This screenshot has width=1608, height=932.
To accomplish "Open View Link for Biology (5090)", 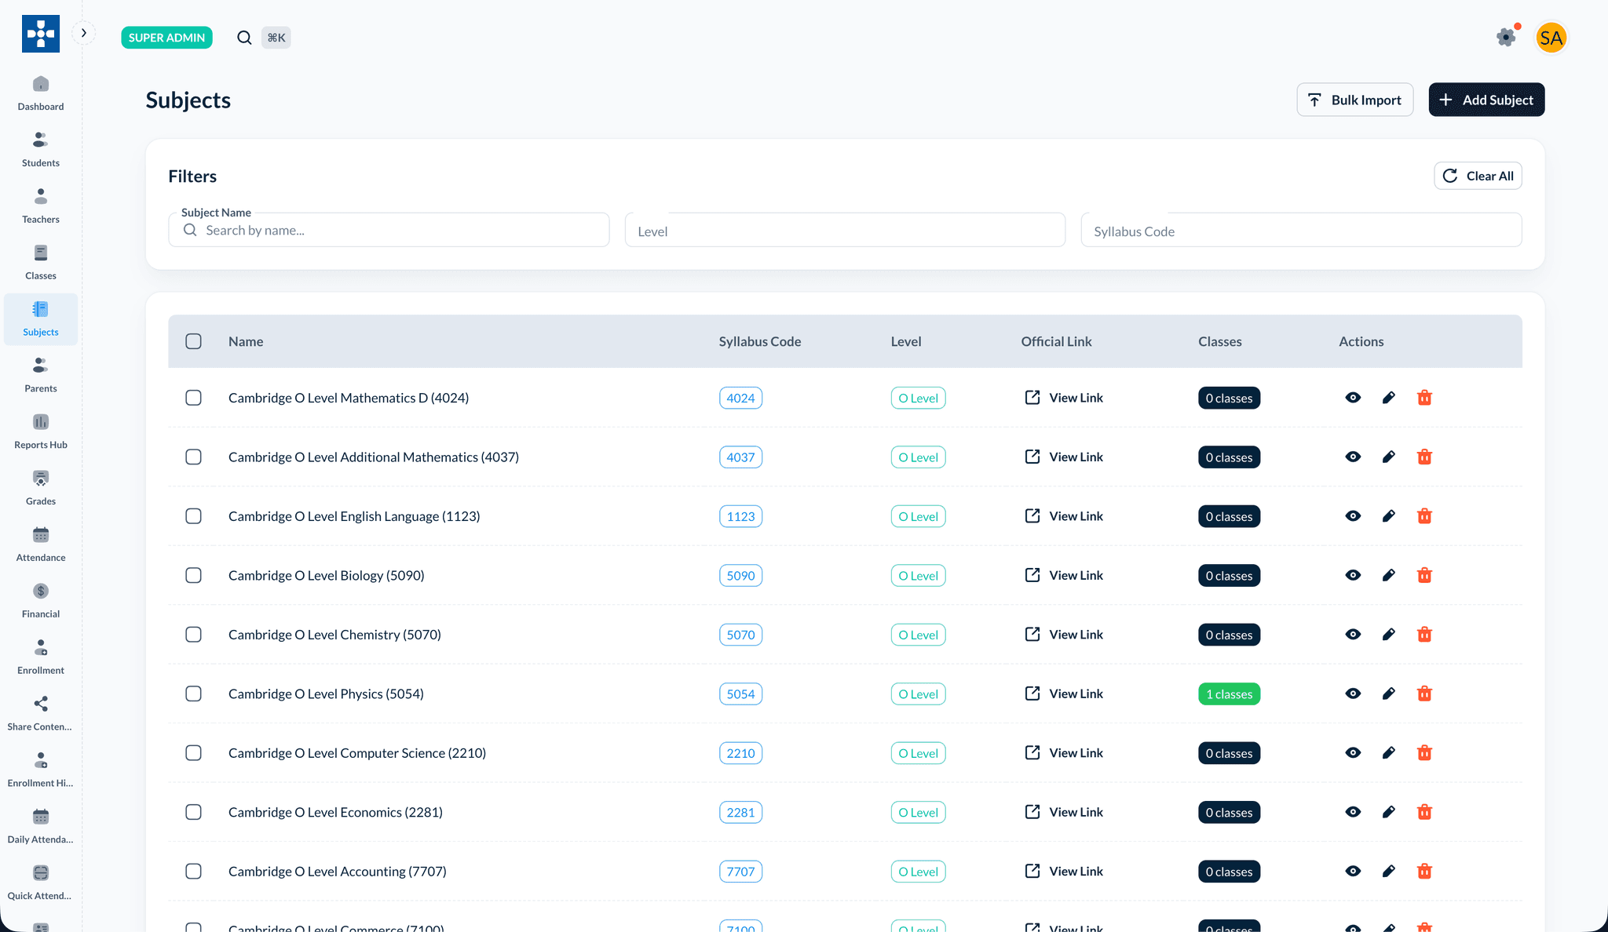I will point(1064,575).
